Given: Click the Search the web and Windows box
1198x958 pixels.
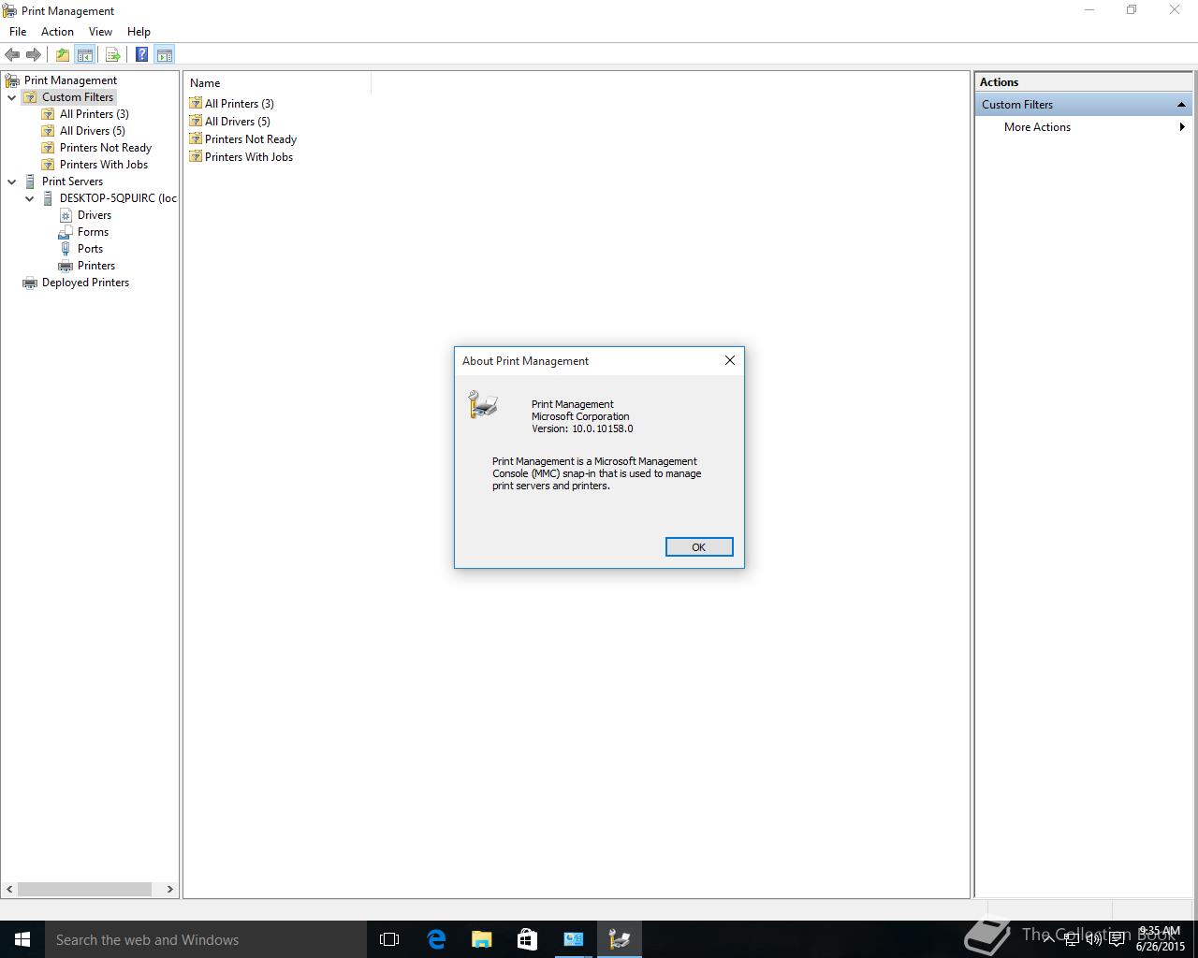Looking at the screenshot, I should point(206,939).
